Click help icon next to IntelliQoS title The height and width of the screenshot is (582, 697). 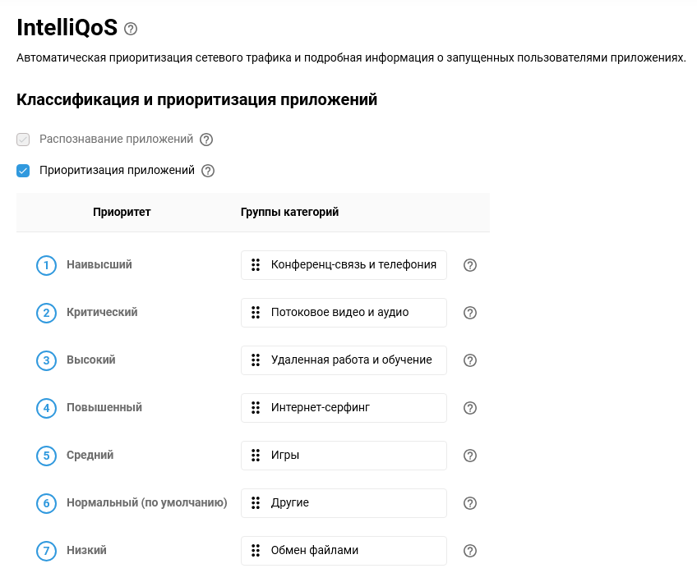coord(131,29)
